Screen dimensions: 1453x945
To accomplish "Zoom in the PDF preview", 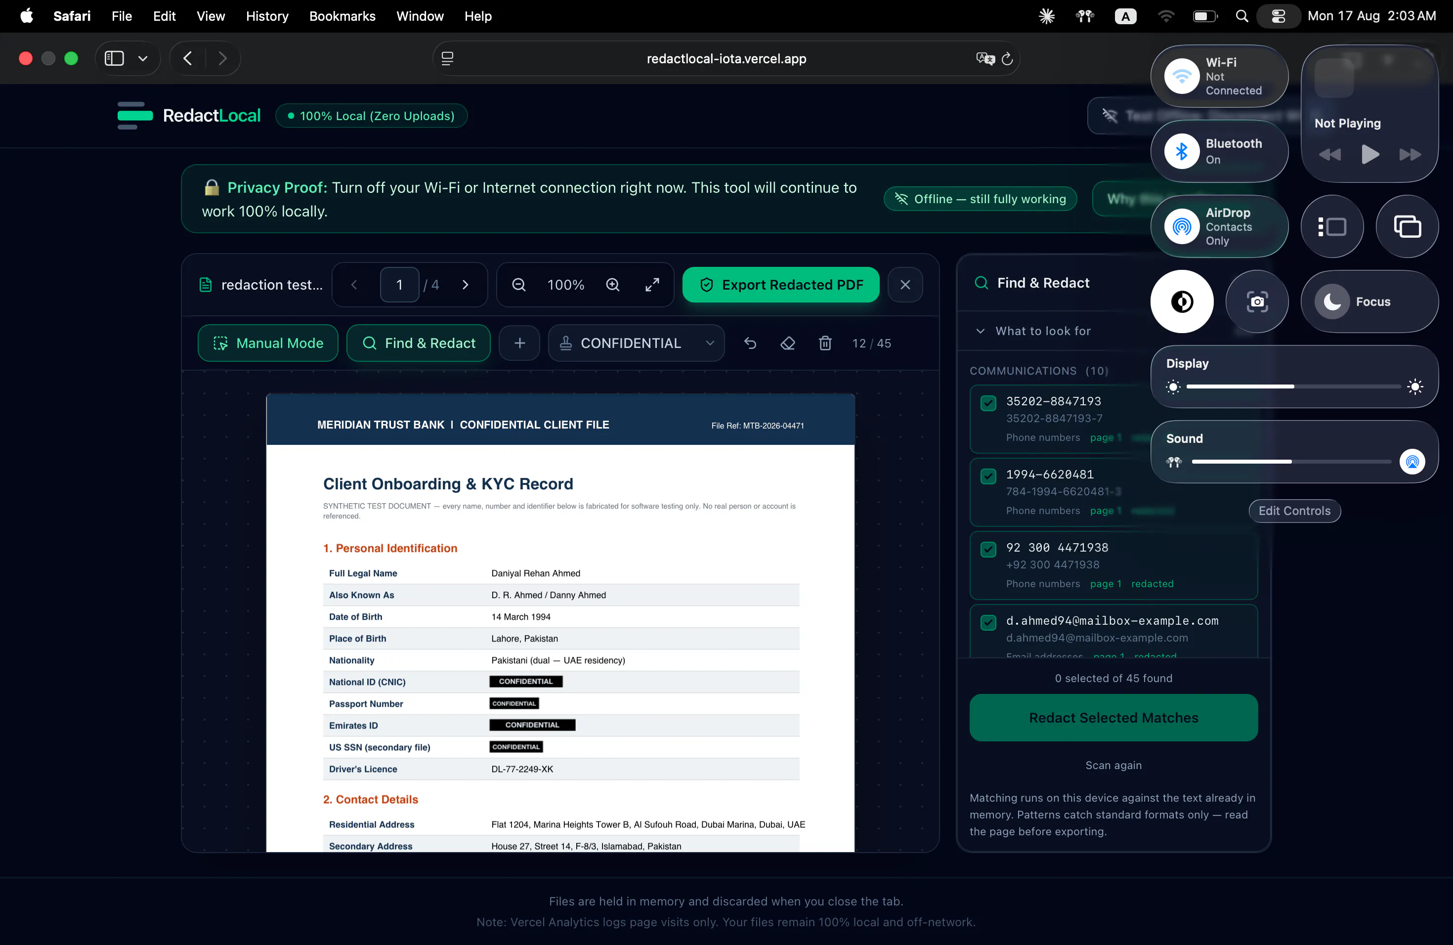I will [613, 285].
